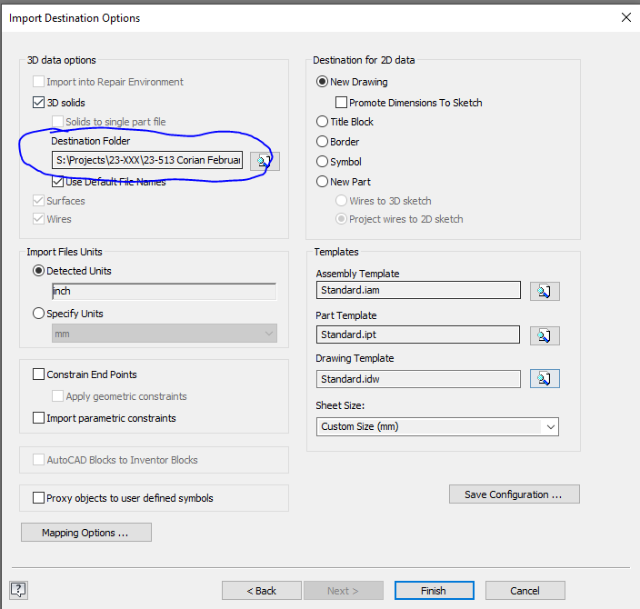Image resolution: width=640 pixels, height=609 pixels.
Task: Open the Sheet Size dropdown
Action: click(x=437, y=426)
